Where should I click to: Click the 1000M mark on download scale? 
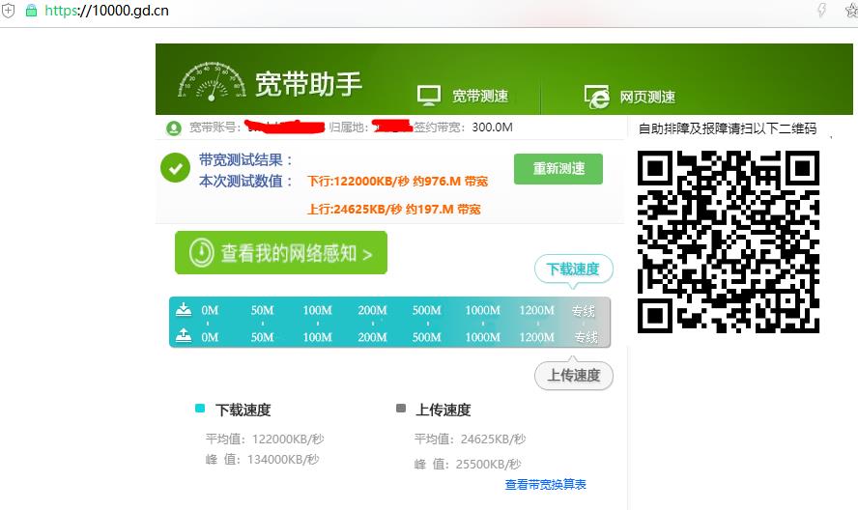click(x=483, y=310)
